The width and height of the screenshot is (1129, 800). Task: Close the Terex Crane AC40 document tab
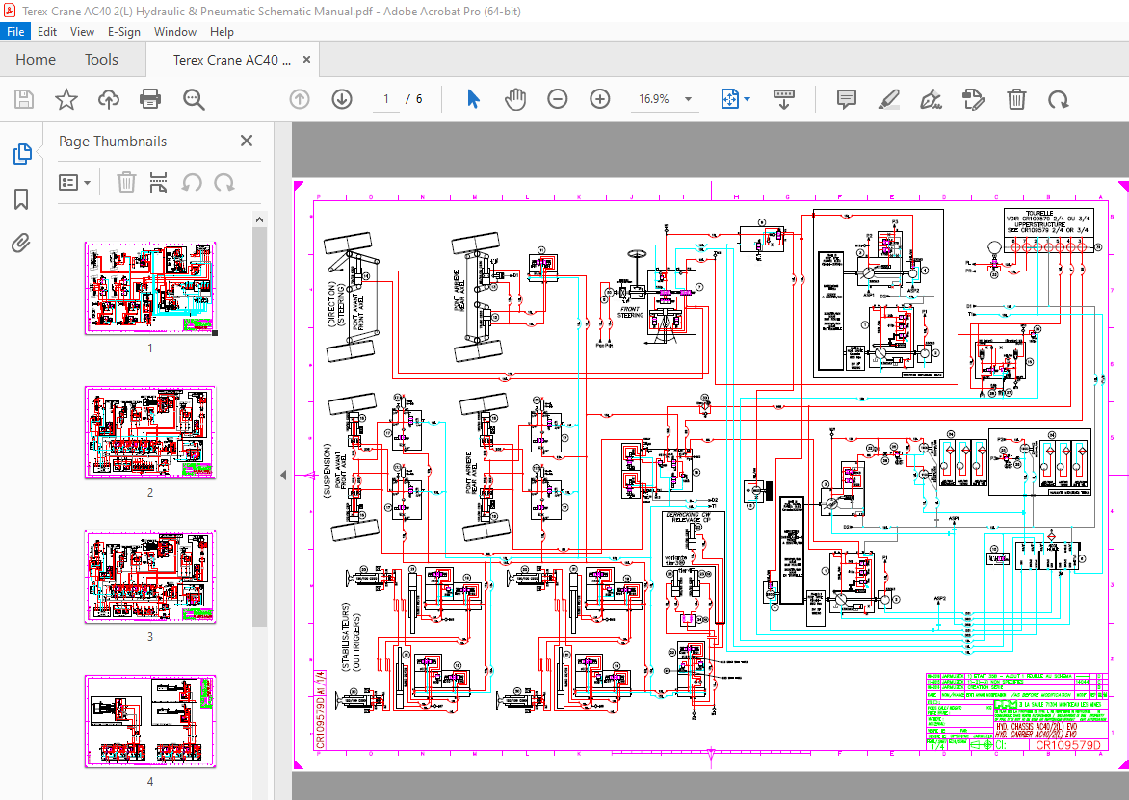click(x=306, y=60)
